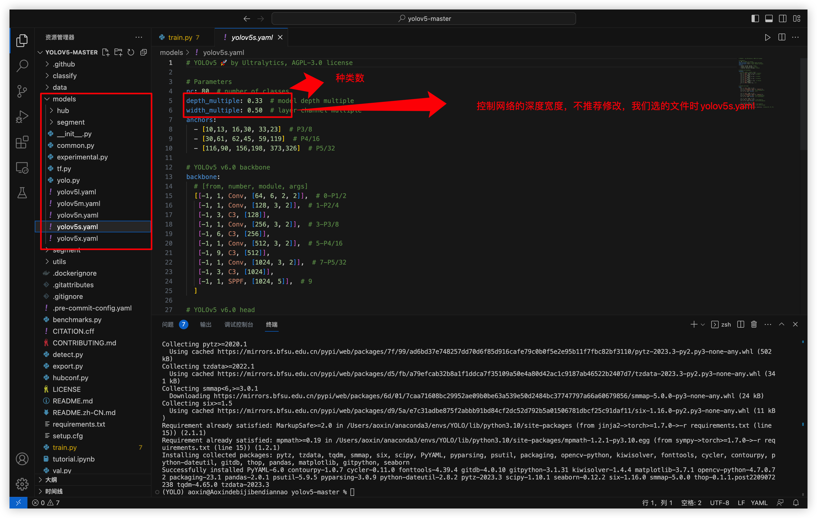Go to line via 行 1, 列 1
Image resolution: width=817 pixels, height=518 pixels.
(x=657, y=503)
